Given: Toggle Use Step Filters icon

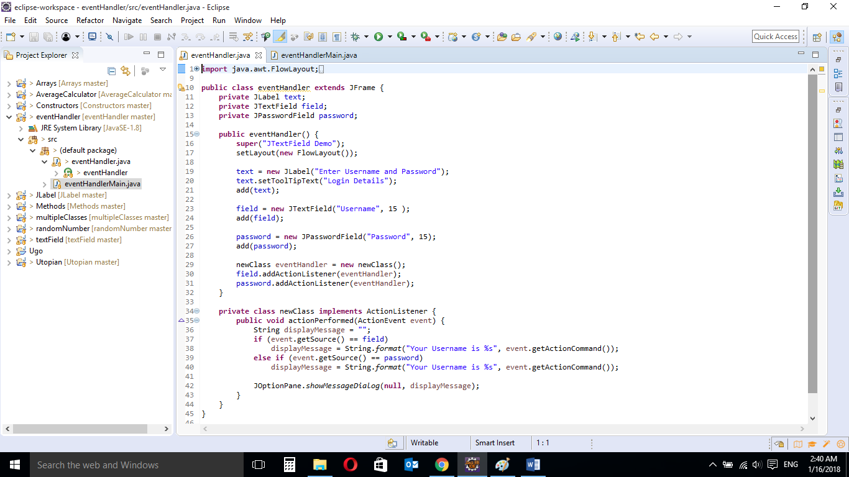Looking at the screenshot, I should [x=247, y=37].
